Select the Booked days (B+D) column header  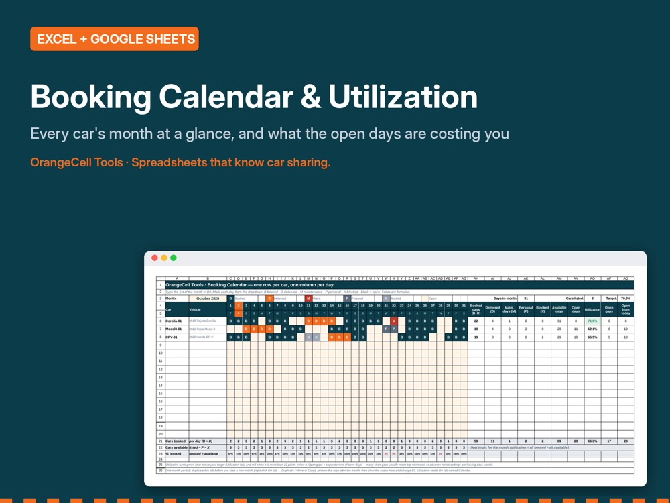476,309
